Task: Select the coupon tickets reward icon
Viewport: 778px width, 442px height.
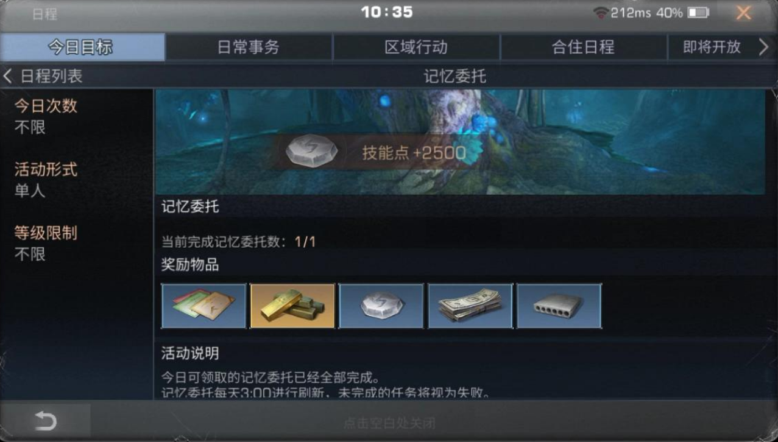Action: (203, 306)
